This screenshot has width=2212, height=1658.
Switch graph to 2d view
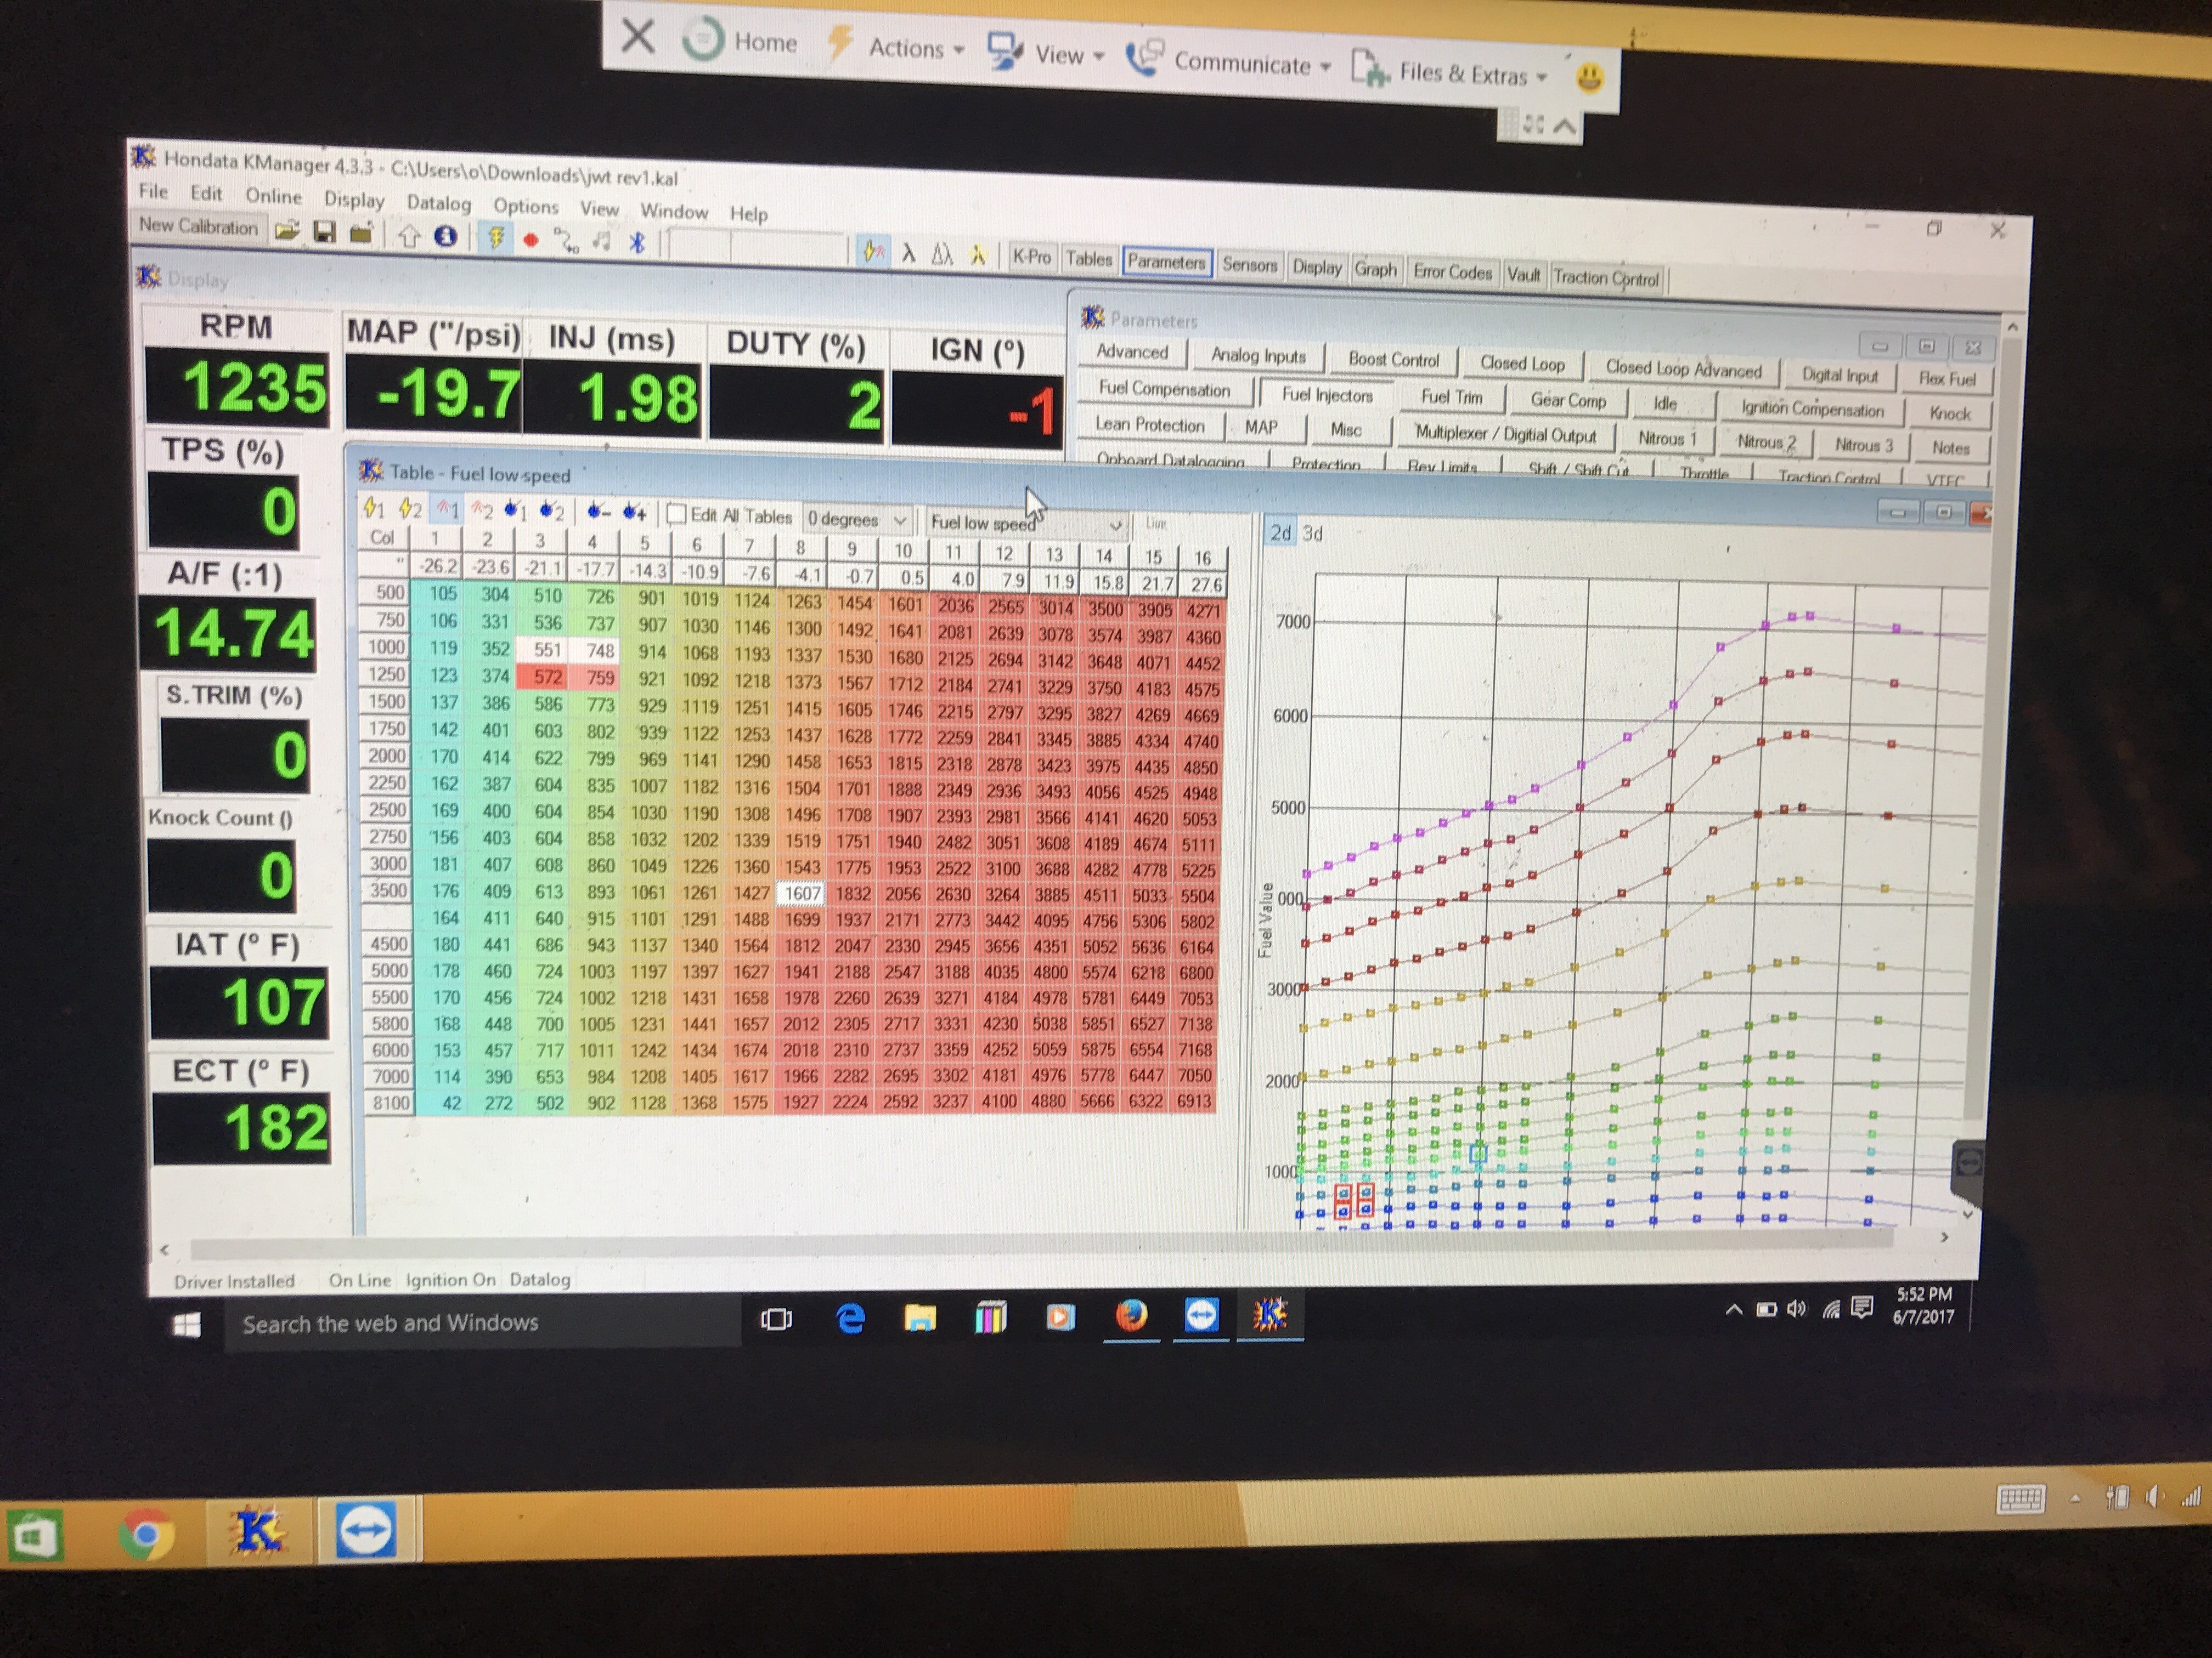1280,533
